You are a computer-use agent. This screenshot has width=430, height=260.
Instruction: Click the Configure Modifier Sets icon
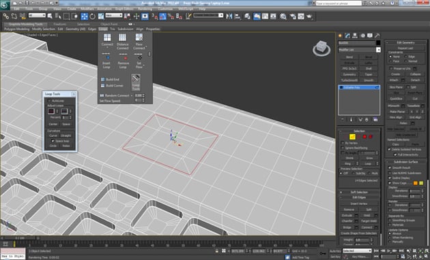click(x=375, y=120)
